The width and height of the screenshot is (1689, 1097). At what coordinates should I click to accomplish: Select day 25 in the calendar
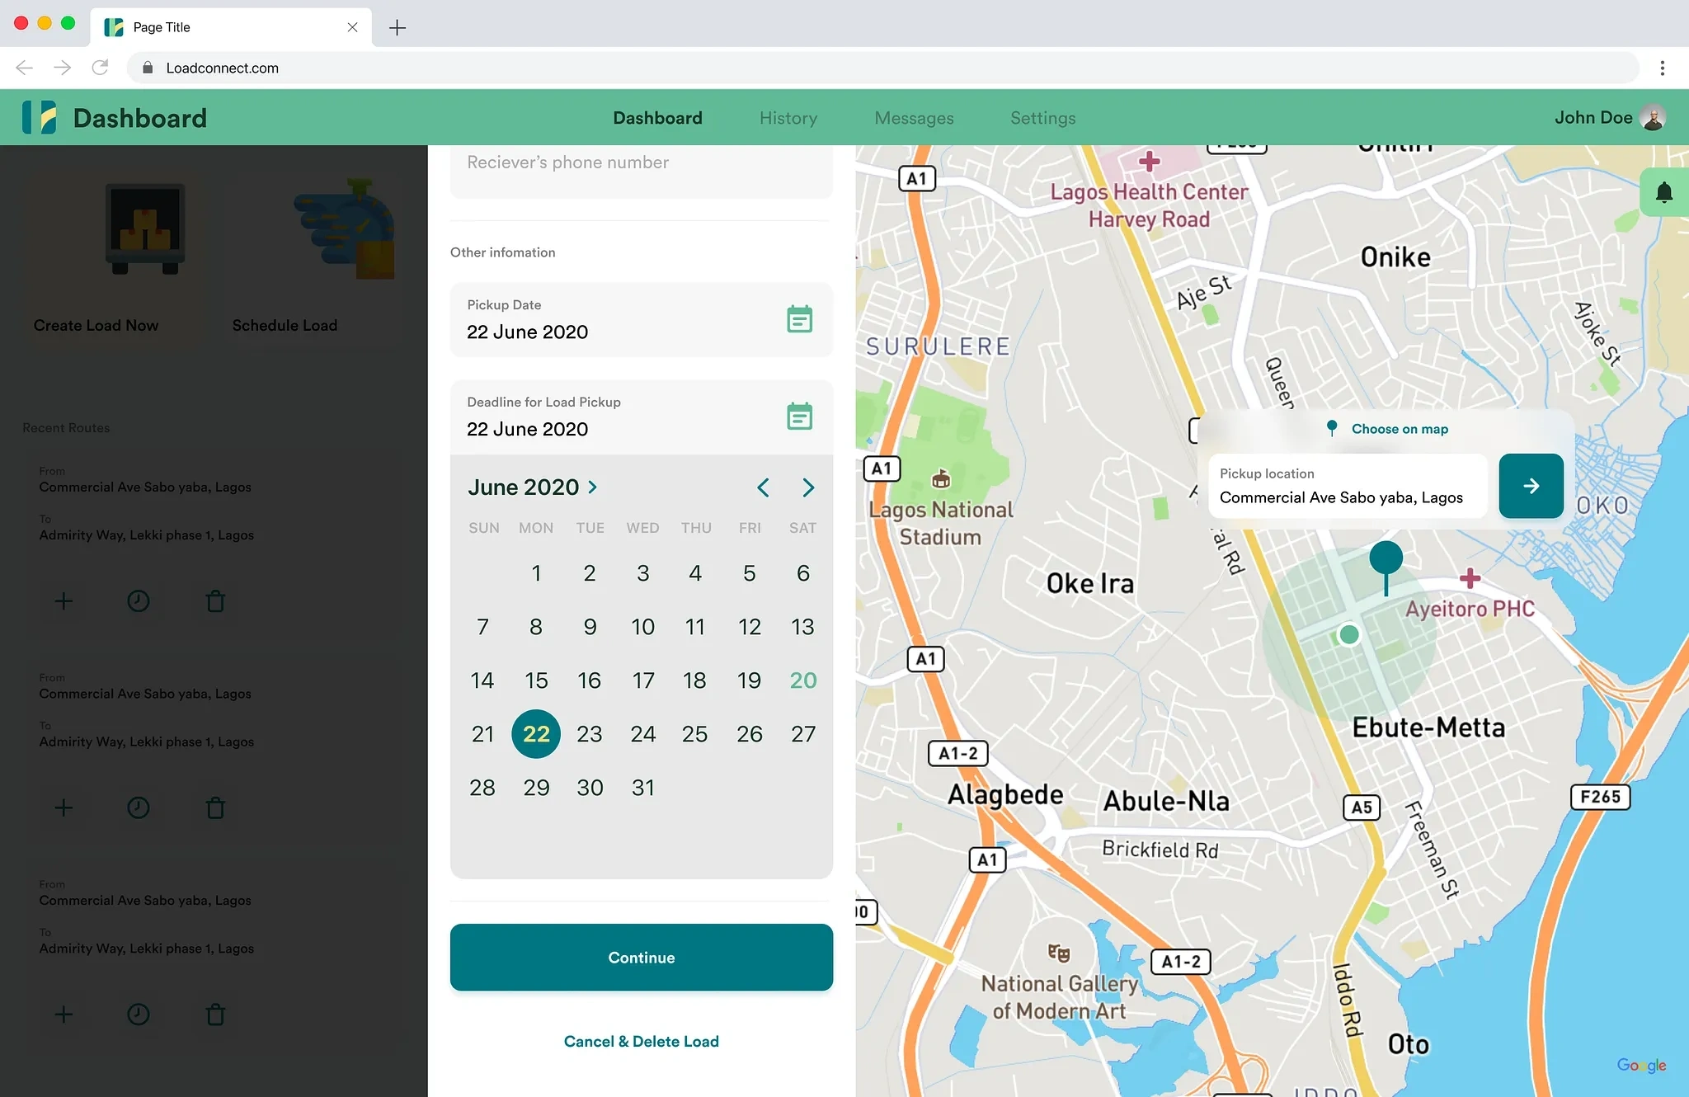694,734
